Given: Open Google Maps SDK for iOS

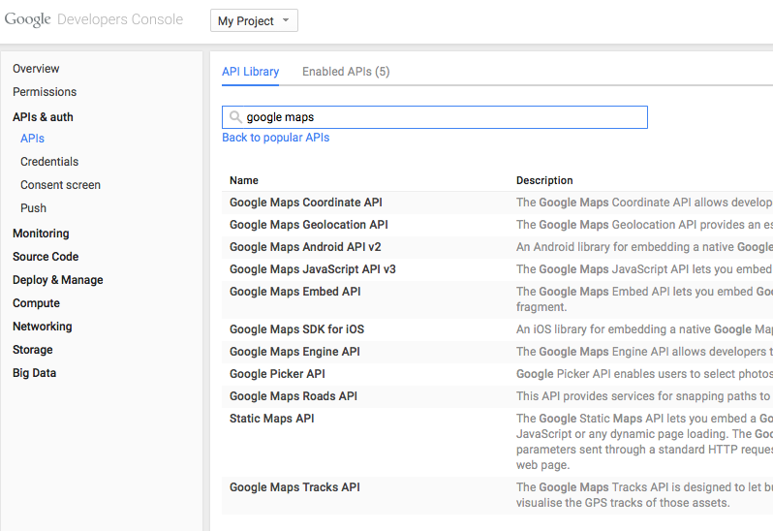Looking at the screenshot, I should [x=296, y=329].
